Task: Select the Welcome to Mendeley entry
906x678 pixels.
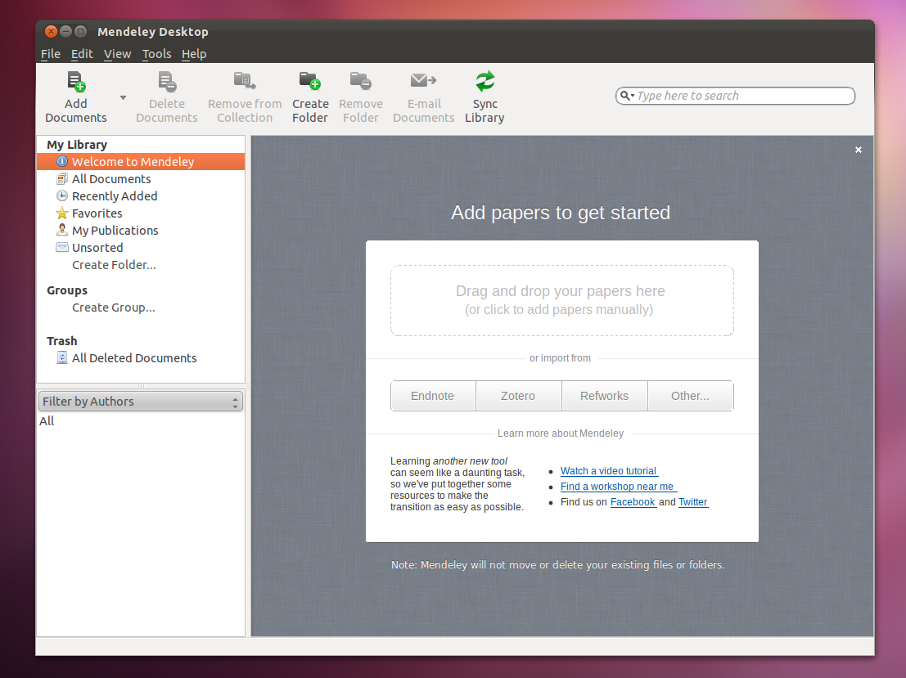Action: [141, 162]
